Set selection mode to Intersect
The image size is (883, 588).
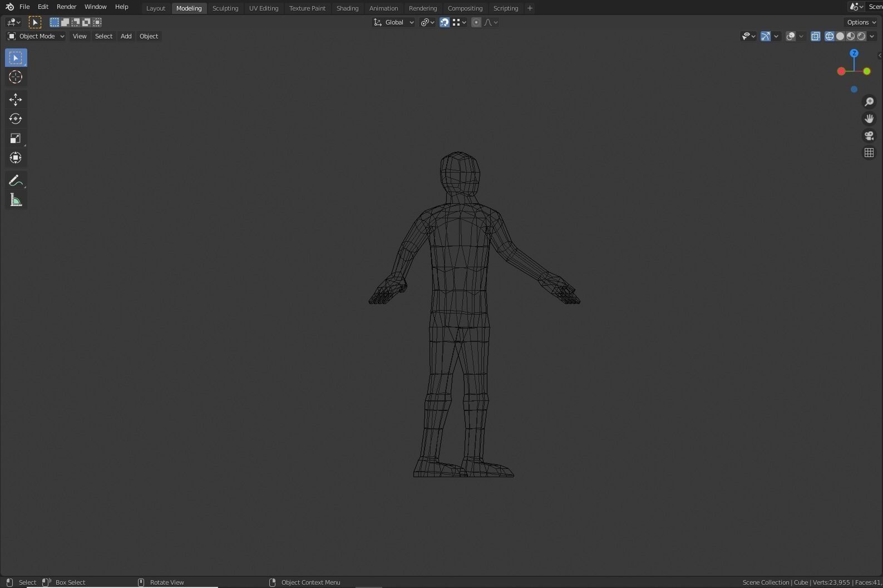coord(97,22)
